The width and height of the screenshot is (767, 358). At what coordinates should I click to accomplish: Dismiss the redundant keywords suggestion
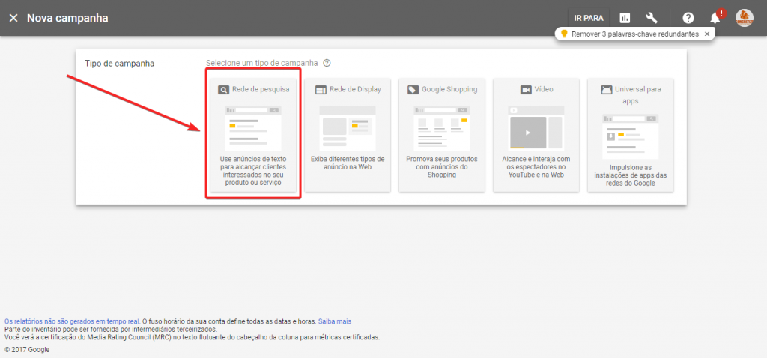(706, 34)
